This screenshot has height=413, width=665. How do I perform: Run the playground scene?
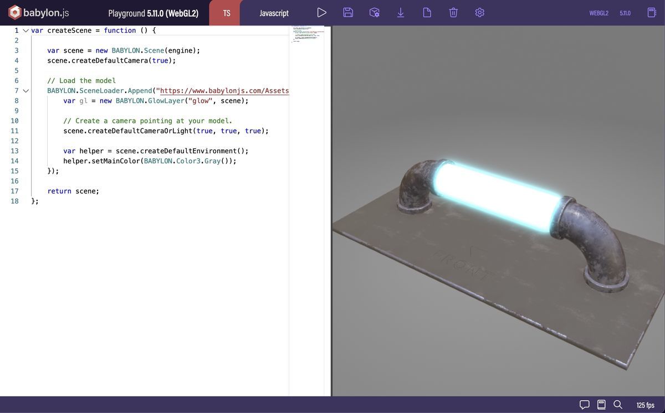321,11
